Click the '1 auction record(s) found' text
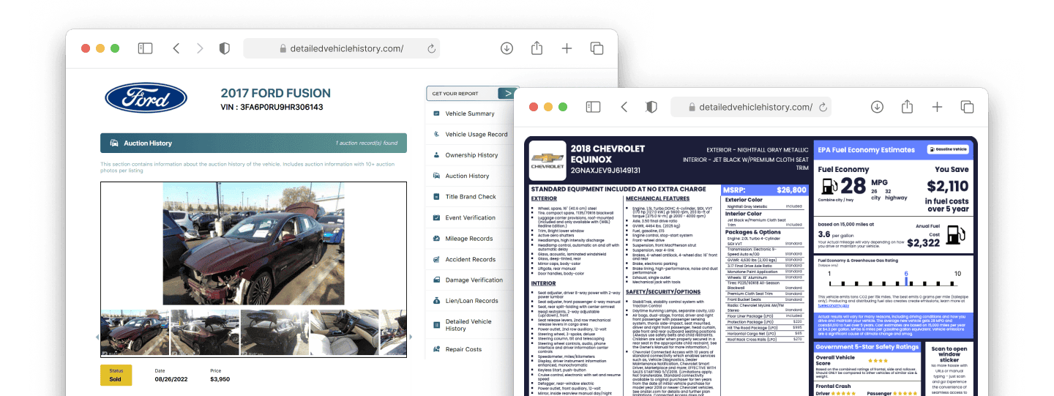This screenshot has width=1054, height=396. point(366,143)
